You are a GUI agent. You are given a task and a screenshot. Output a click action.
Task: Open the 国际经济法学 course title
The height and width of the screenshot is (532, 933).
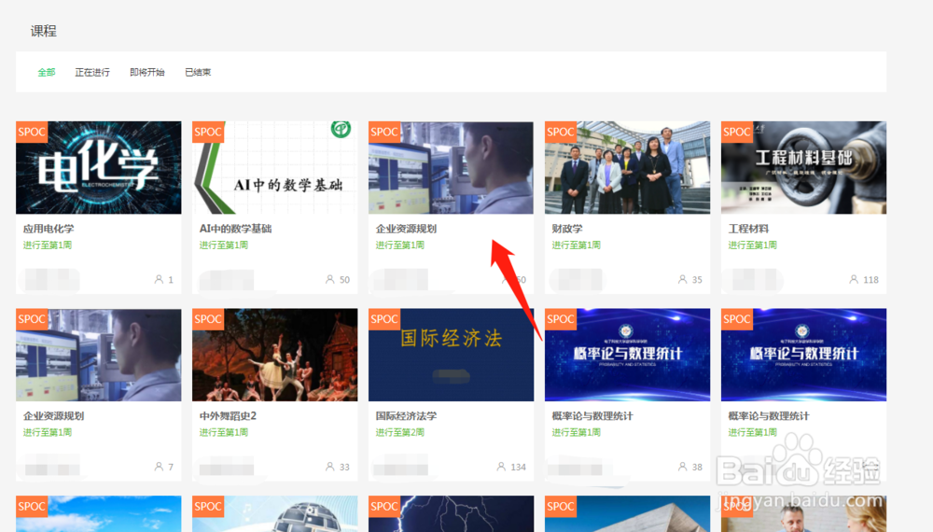click(407, 416)
